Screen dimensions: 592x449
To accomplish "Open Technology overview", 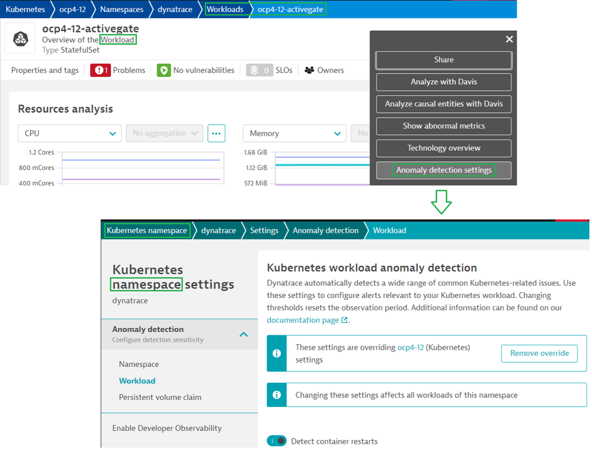I will click(x=444, y=148).
